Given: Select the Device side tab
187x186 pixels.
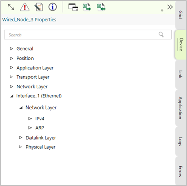Looking at the screenshot, I should [x=181, y=44].
